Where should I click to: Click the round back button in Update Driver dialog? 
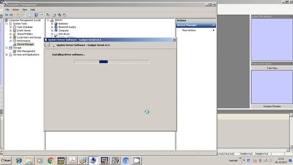click(47, 45)
